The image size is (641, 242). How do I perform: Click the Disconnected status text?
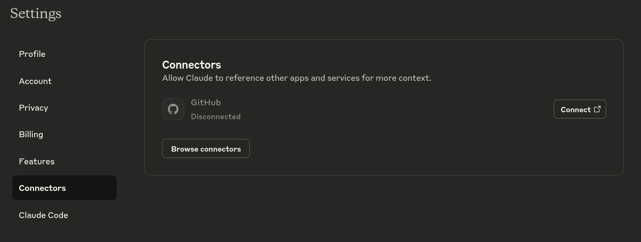(216, 116)
